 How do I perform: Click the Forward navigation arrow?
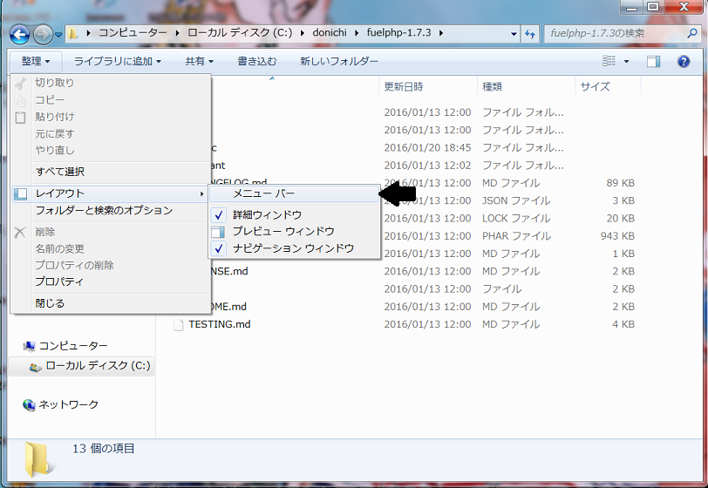pyautogui.click(x=43, y=34)
